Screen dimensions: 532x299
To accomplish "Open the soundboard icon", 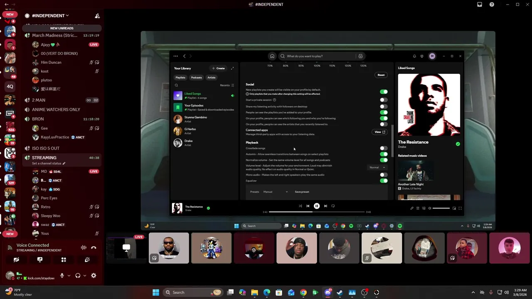I will (x=87, y=260).
